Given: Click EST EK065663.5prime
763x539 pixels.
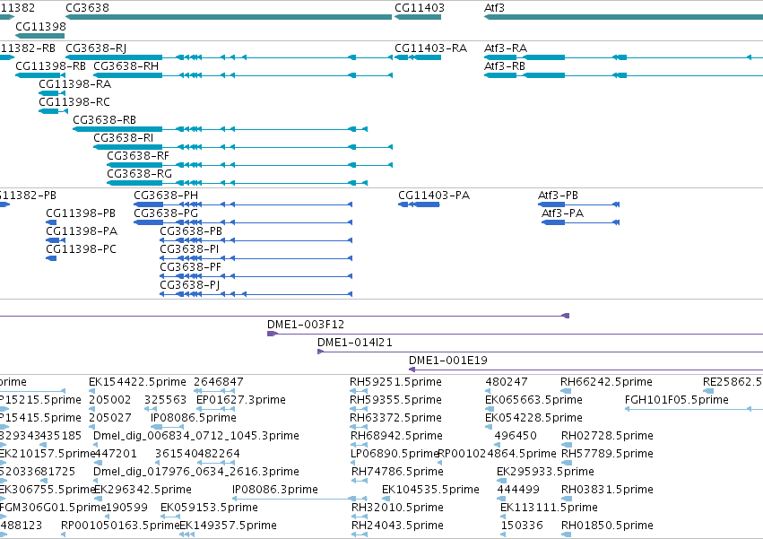Looking at the screenshot, I should [533, 400].
